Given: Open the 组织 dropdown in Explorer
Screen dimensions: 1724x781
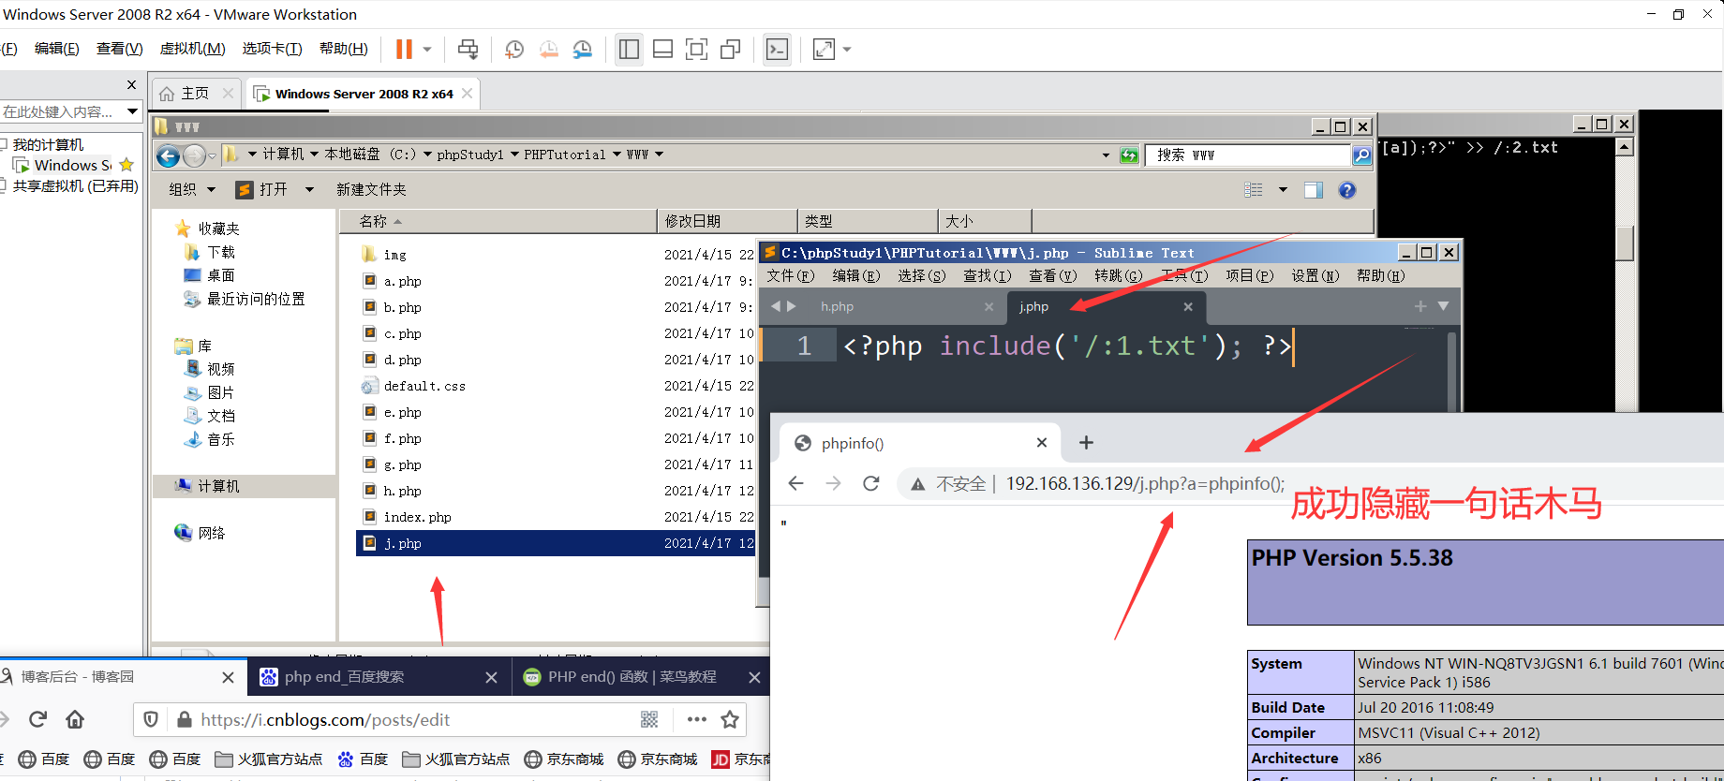Looking at the screenshot, I should click(x=192, y=189).
